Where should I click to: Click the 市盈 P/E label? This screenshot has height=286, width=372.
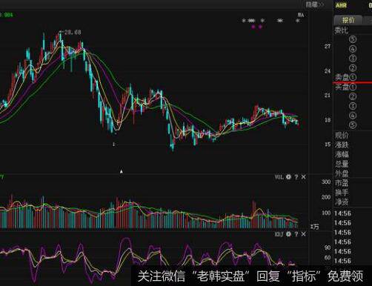[x=342, y=183]
